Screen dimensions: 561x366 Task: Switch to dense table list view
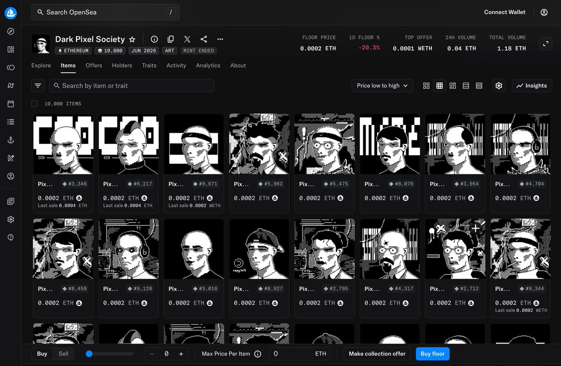tap(479, 86)
